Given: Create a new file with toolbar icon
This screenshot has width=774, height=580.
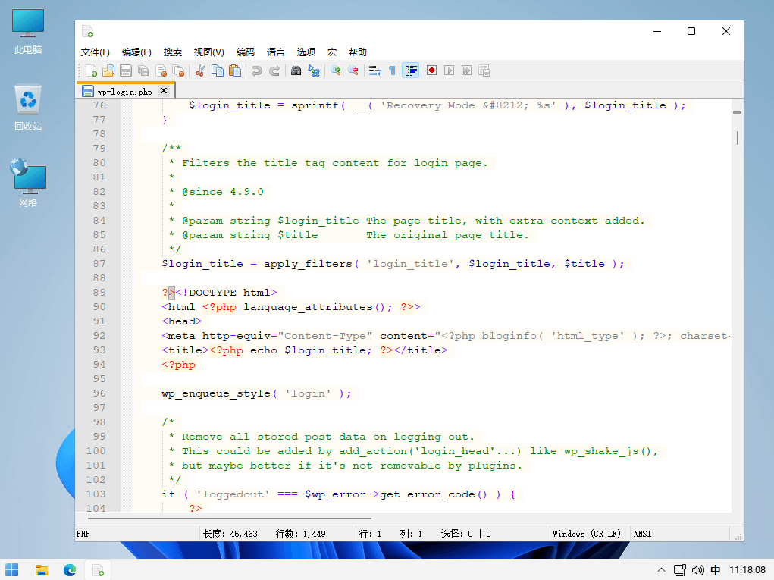Looking at the screenshot, I should (91, 71).
